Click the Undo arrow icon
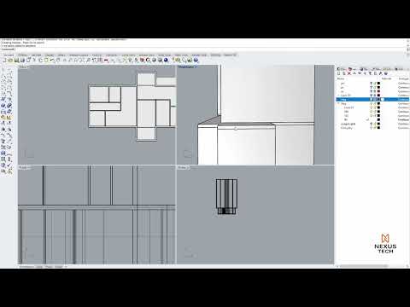Viewport: 410px width, 307px height. tap(53, 60)
